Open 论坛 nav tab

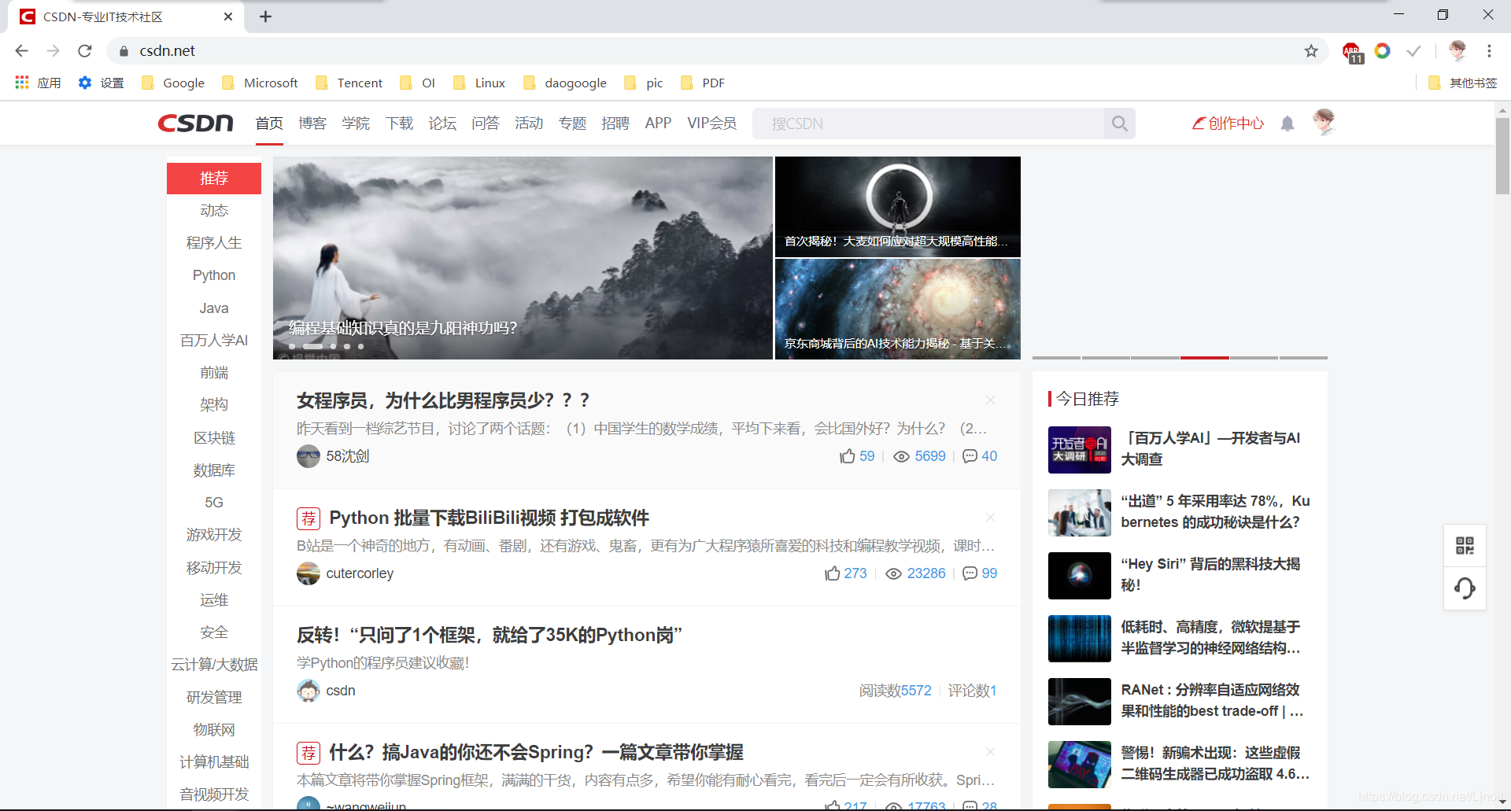[442, 123]
